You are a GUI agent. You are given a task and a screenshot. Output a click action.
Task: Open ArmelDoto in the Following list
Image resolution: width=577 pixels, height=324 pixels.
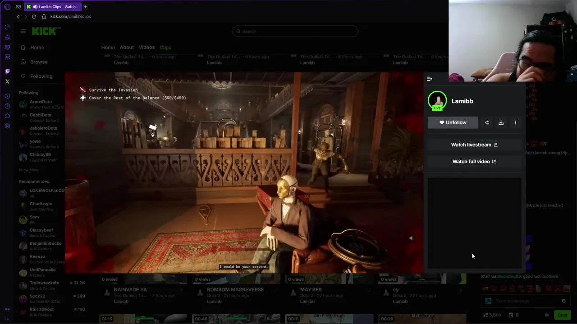click(41, 104)
